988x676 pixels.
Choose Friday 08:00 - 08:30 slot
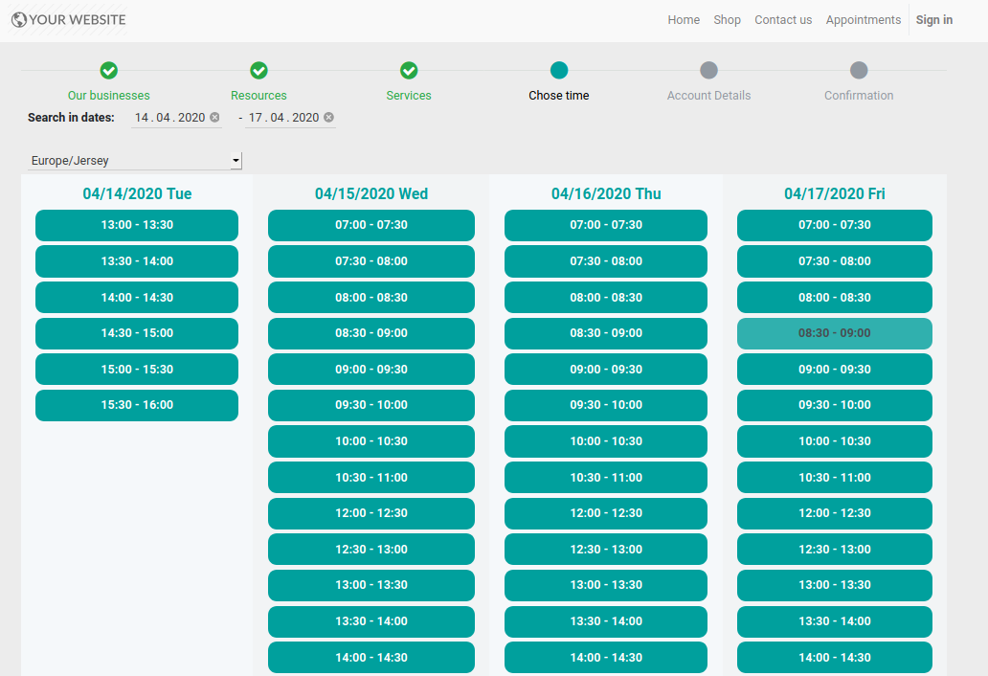pyautogui.click(x=834, y=298)
